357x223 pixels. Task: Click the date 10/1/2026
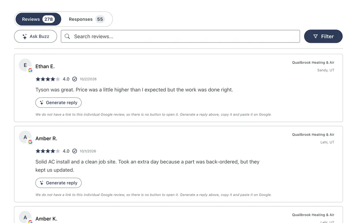click(x=88, y=151)
